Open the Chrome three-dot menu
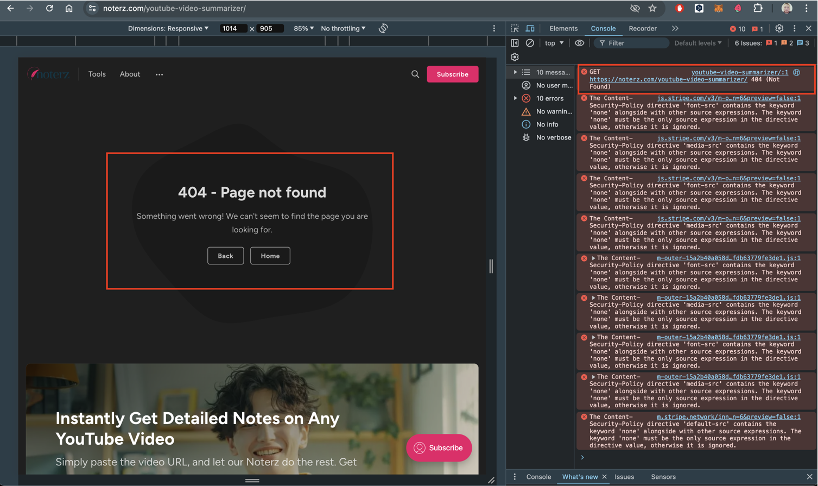Screen dimensions: 818x486 pos(807,8)
